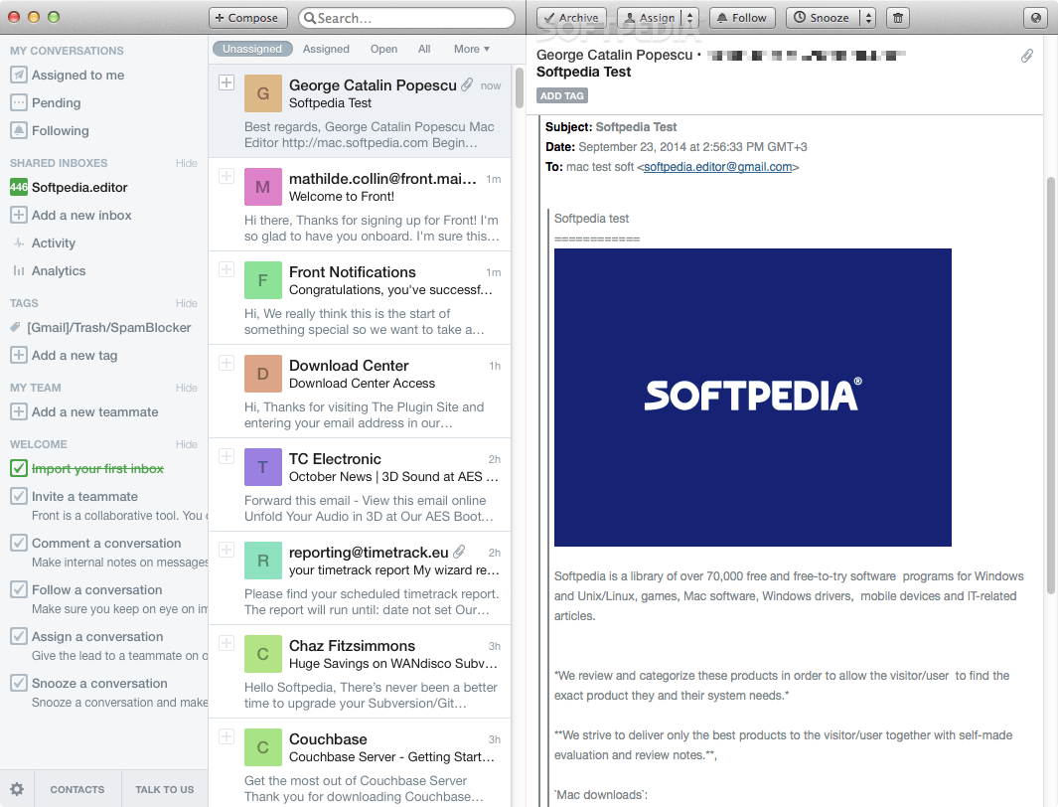This screenshot has height=807, width=1058.
Task: Snooze the current conversation
Action: pyautogui.click(x=823, y=18)
